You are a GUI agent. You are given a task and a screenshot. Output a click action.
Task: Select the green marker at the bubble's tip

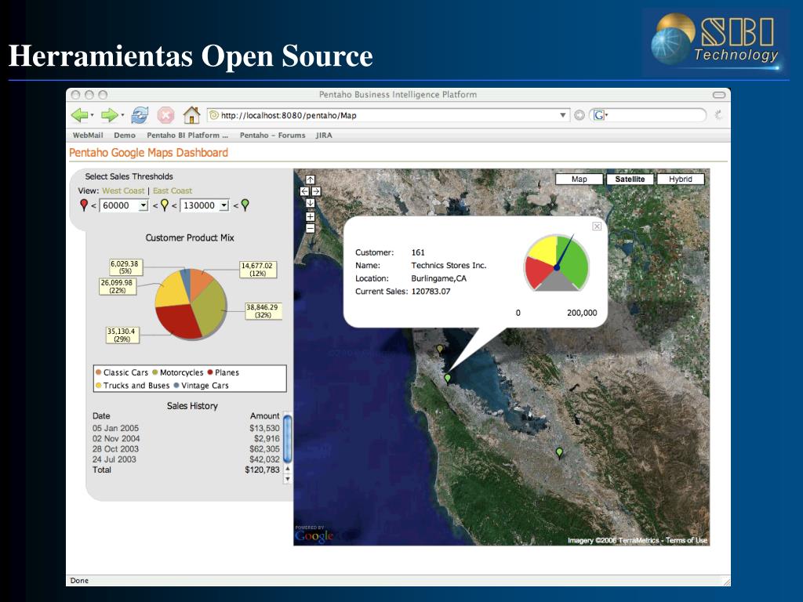tap(448, 379)
